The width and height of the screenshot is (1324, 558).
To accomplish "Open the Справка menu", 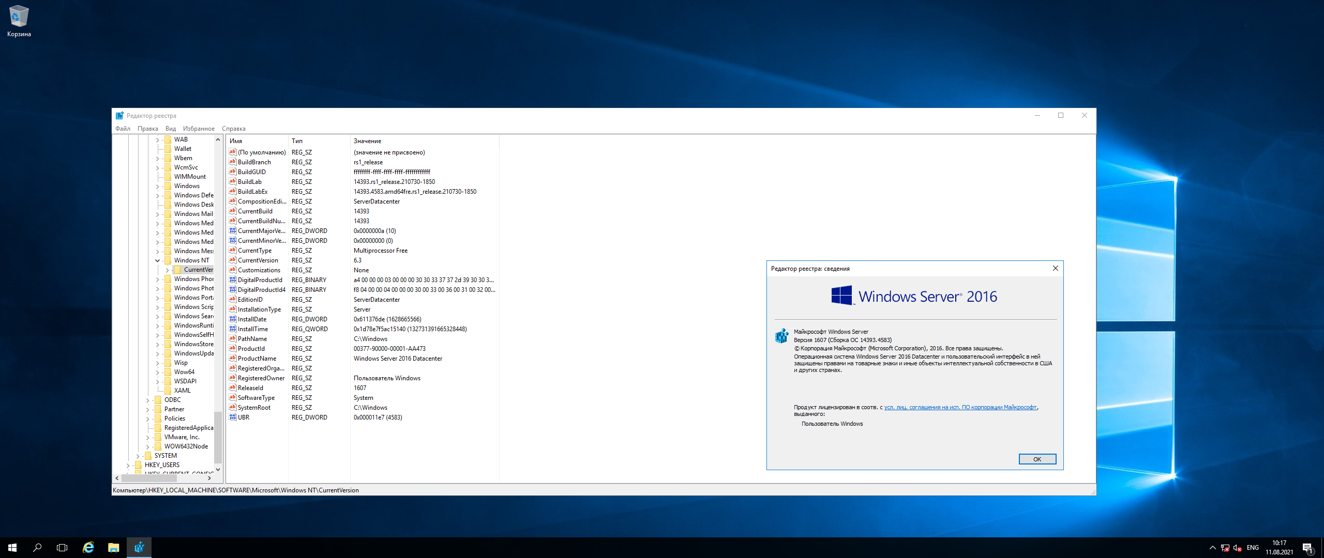I will pyautogui.click(x=234, y=129).
